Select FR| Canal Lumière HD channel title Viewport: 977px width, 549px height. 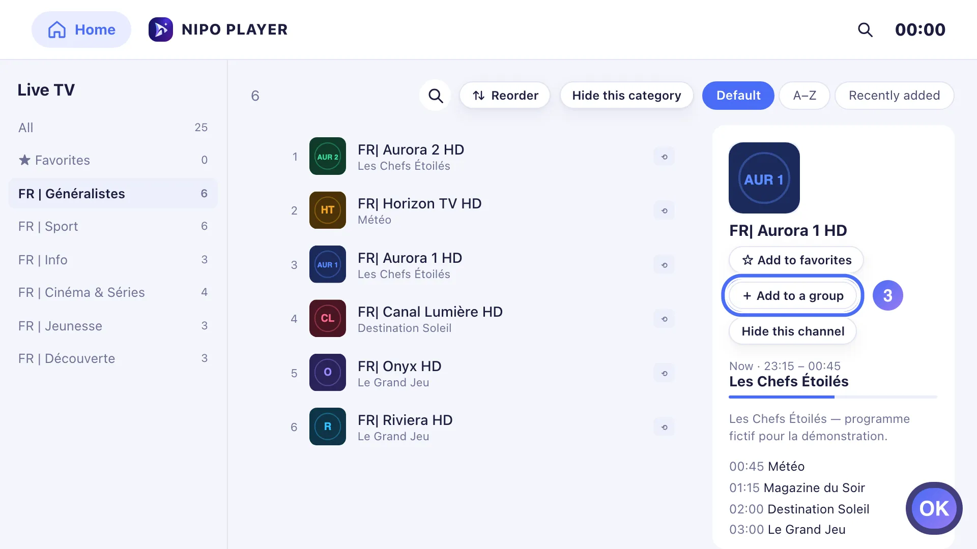coord(430,312)
